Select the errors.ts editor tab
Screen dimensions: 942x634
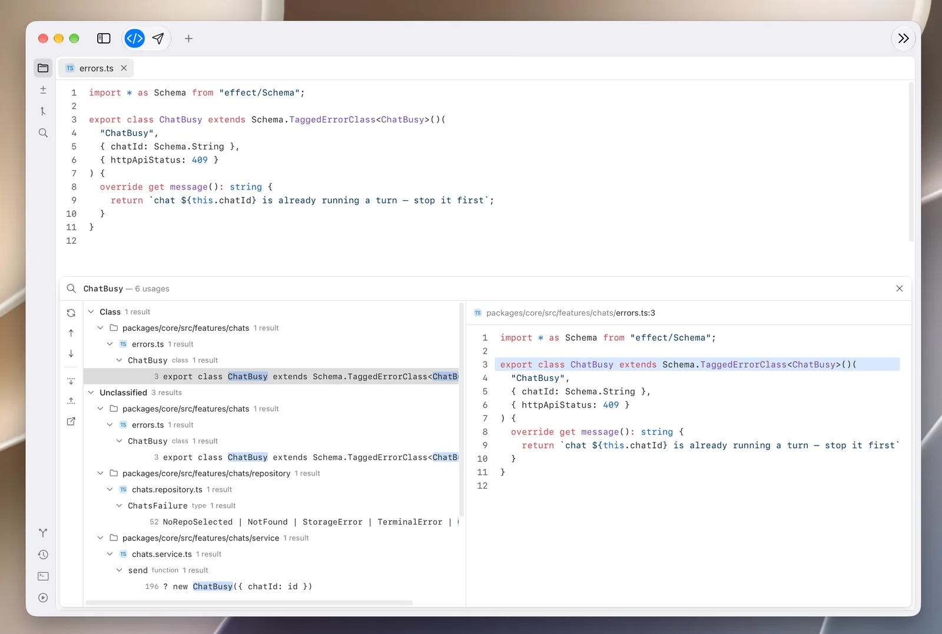click(96, 68)
